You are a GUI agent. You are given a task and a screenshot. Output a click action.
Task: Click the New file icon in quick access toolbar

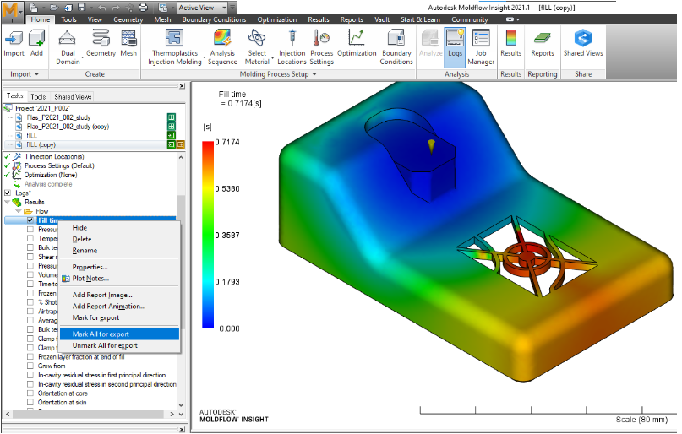(34, 8)
